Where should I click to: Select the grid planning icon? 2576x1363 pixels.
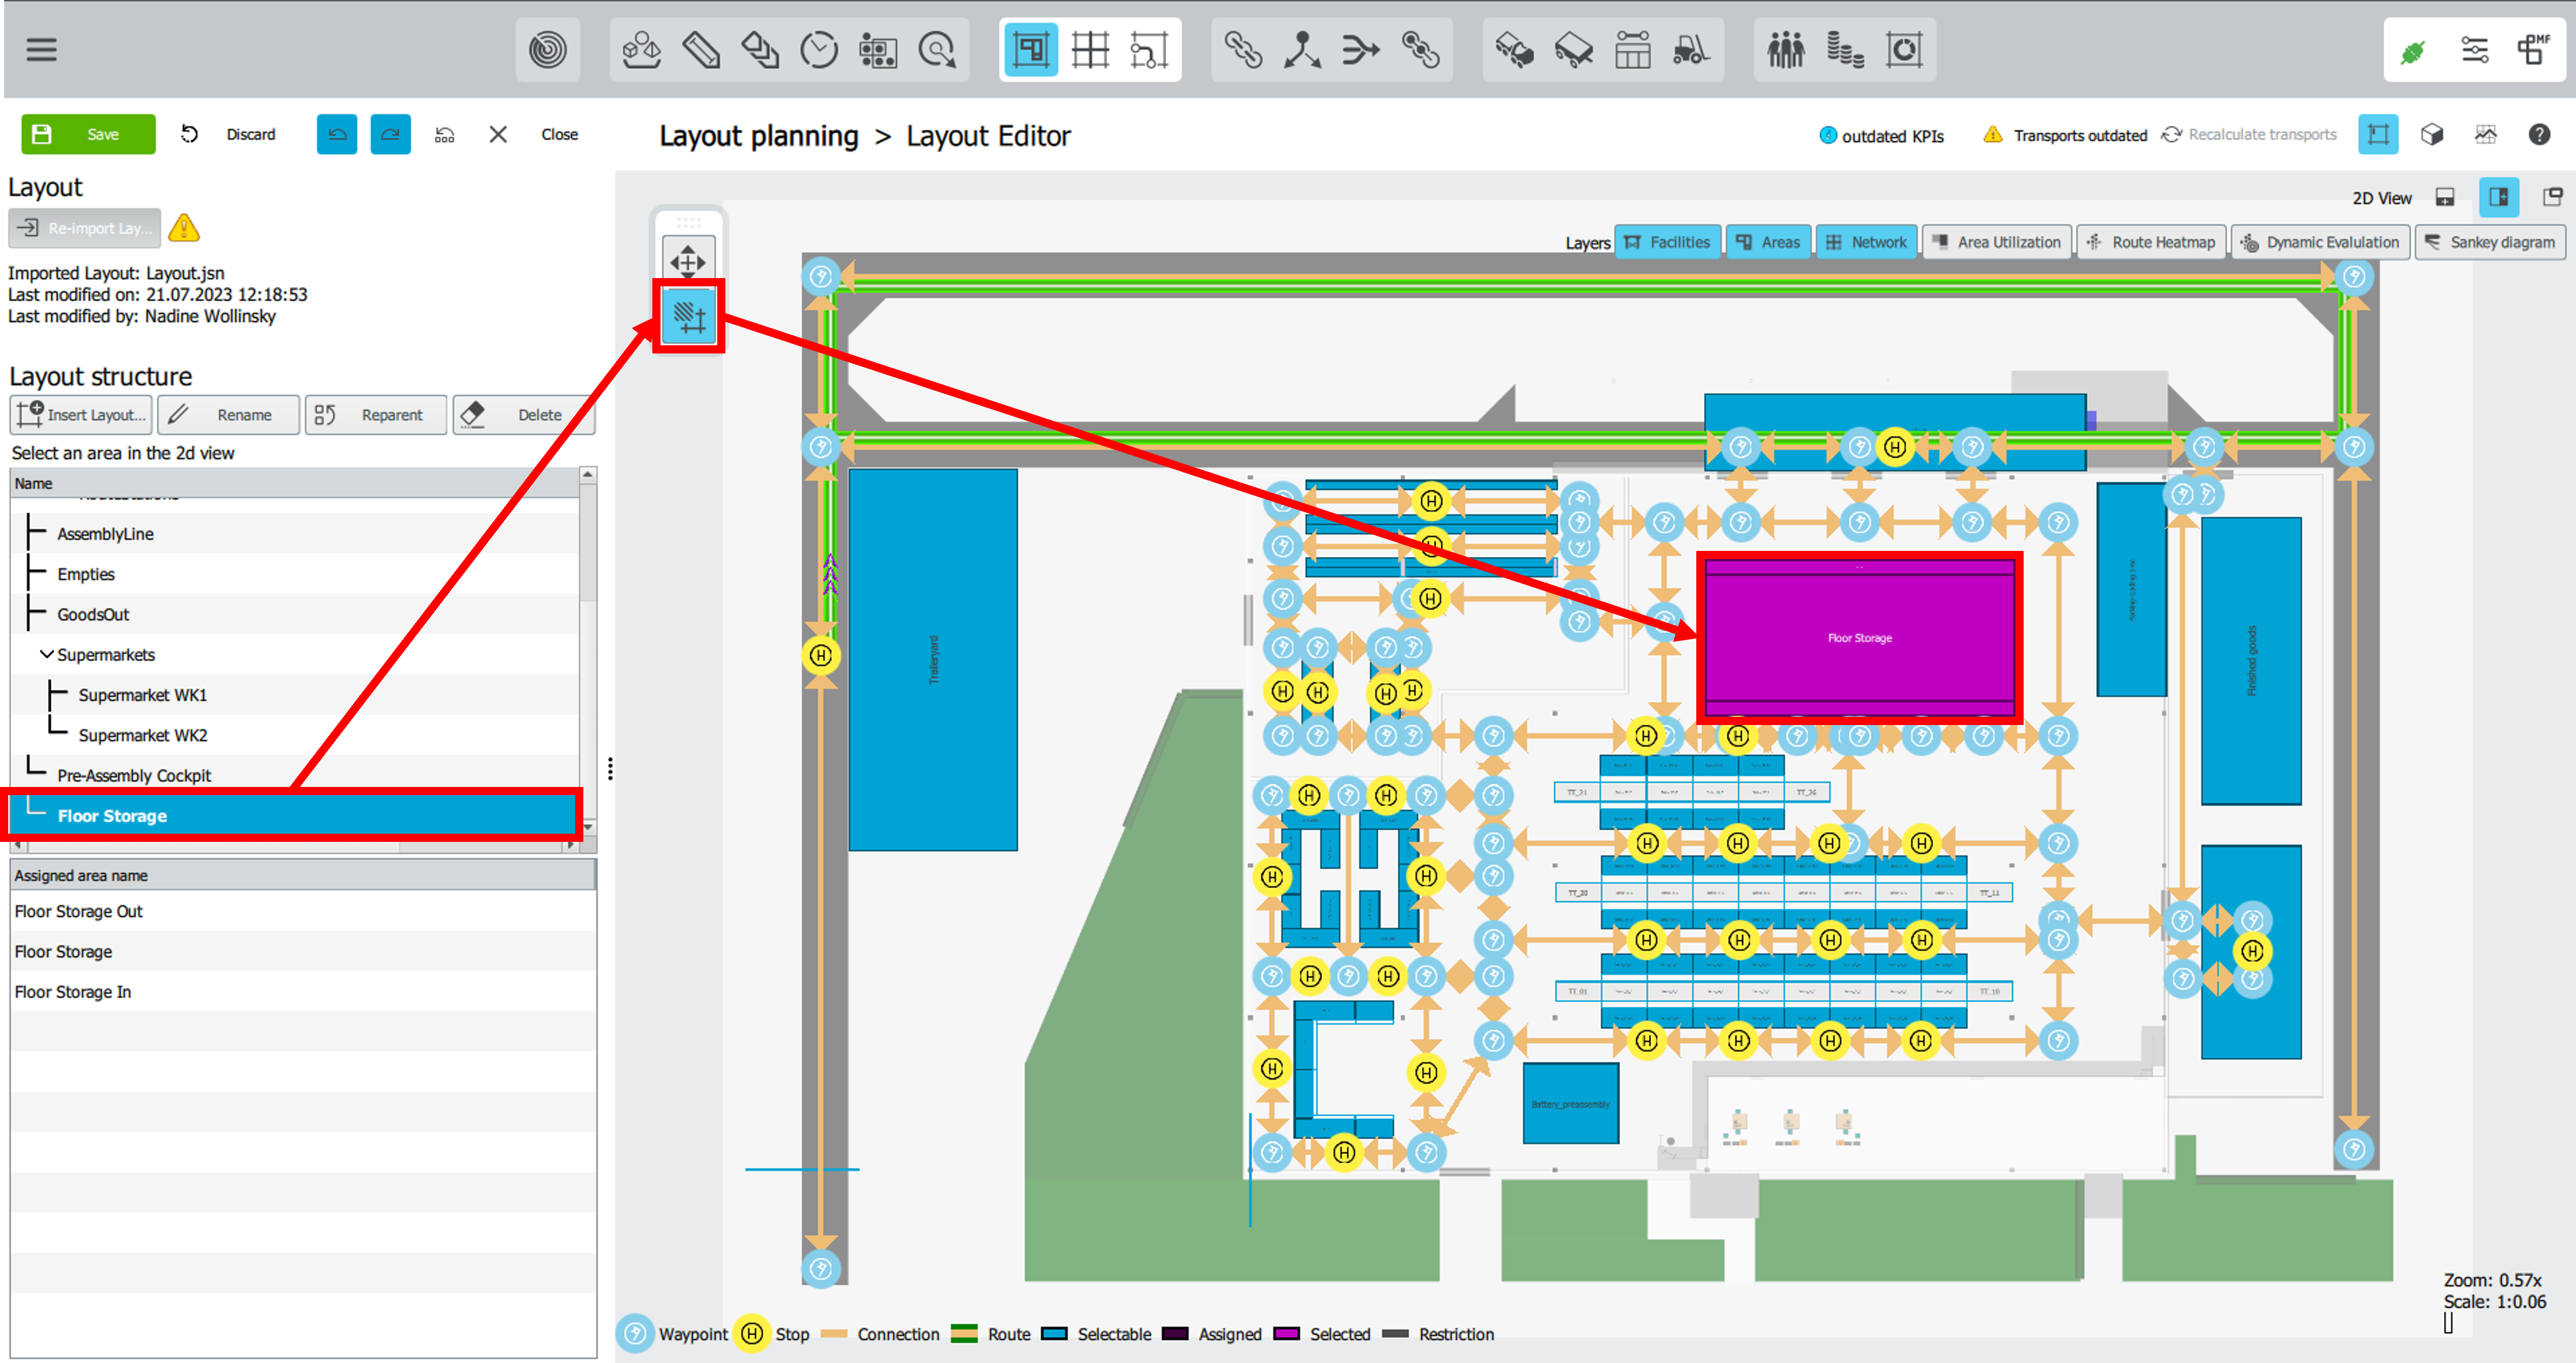point(1090,49)
